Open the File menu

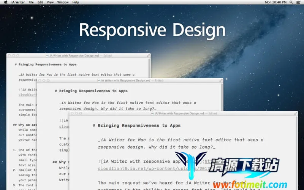coord(31,2)
